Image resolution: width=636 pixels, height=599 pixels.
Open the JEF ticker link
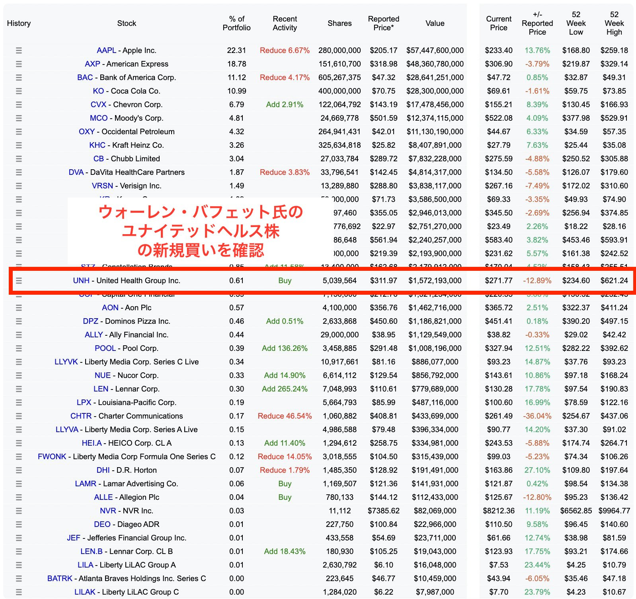click(74, 538)
